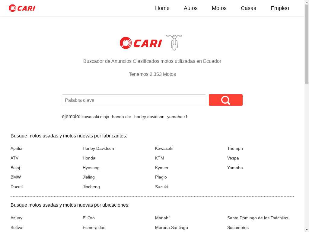Viewport: 309px width, 232px height.
Task: Browse Suzuki motorcycles
Action: click(x=161, y=187)
